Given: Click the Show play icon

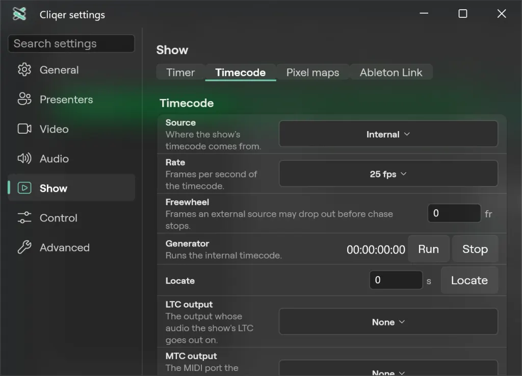Looking at the screenshot, I should coord(24,188).
